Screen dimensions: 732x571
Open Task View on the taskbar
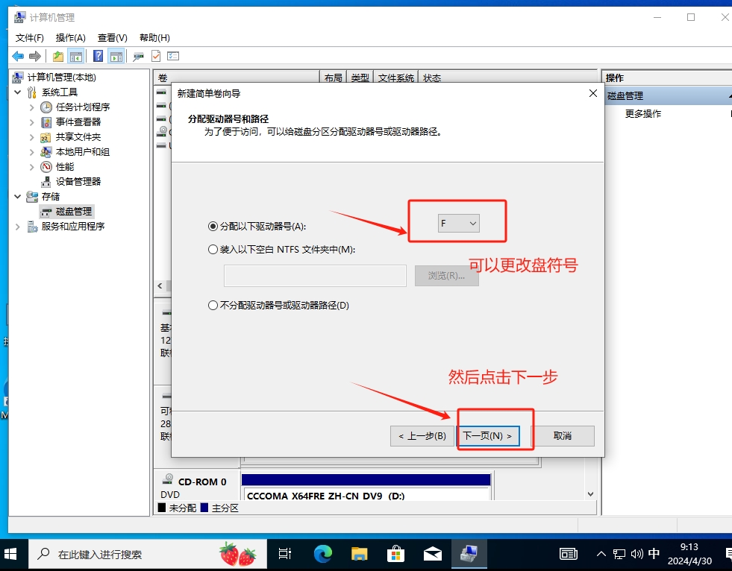pos(285,554)
